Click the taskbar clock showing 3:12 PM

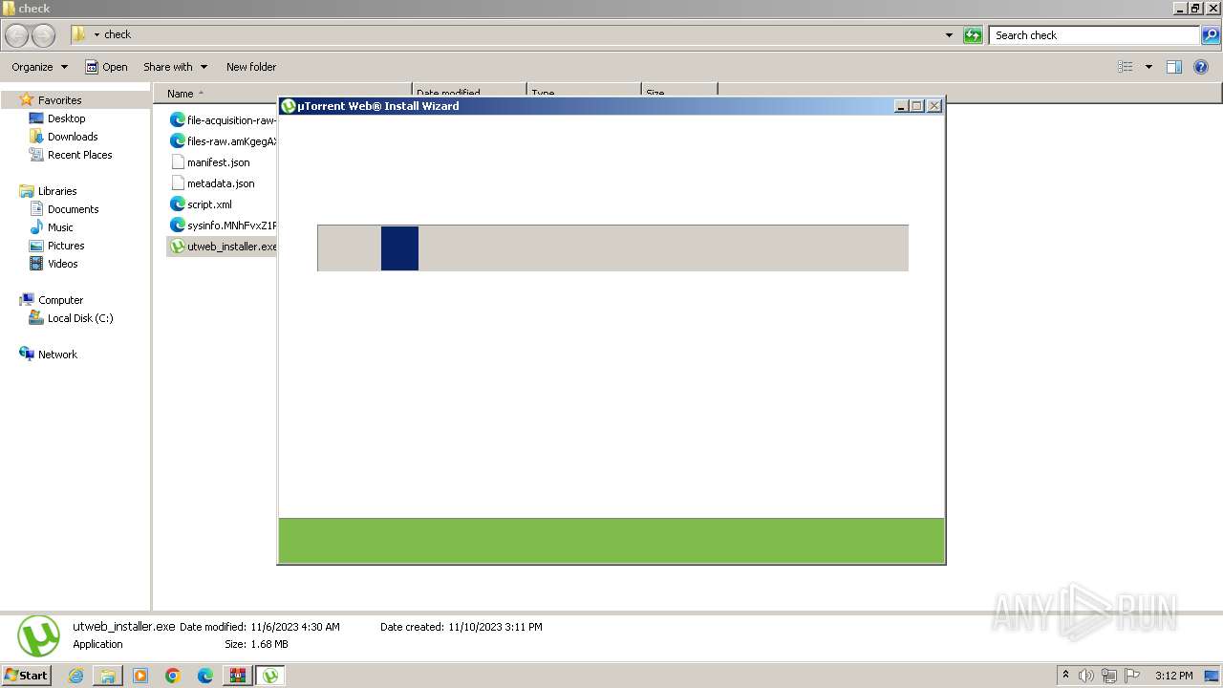(1173, 676)
